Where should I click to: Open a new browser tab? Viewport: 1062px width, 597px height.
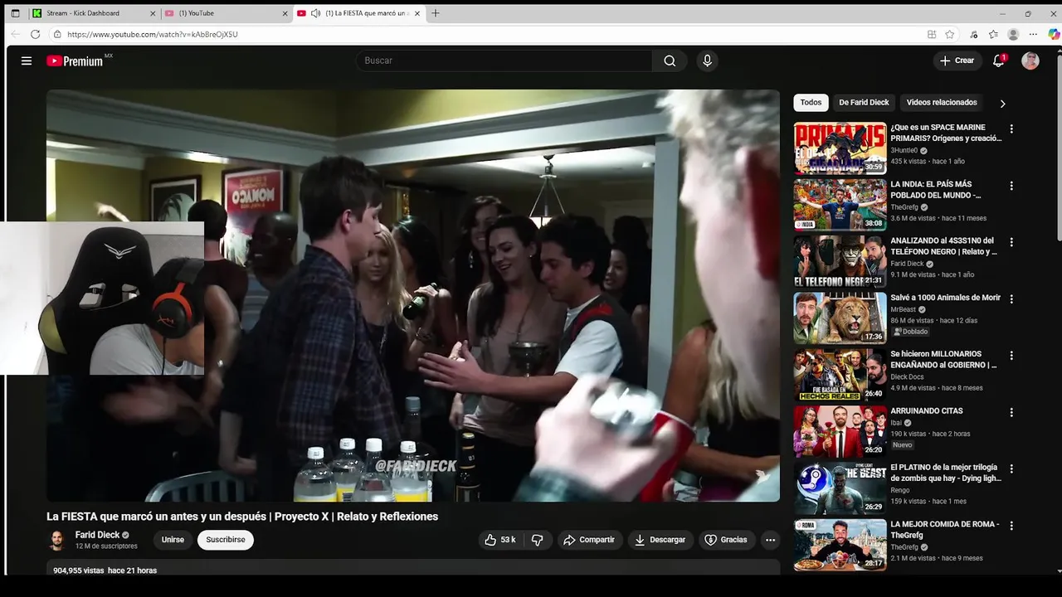point(436,13)
